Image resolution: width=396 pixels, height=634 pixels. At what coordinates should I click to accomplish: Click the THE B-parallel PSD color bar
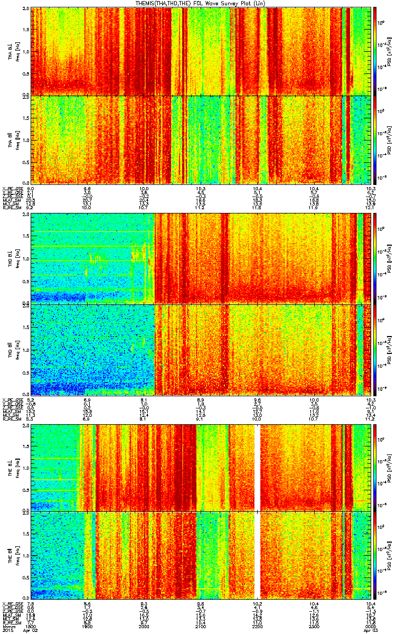click(x=375, y=556)
